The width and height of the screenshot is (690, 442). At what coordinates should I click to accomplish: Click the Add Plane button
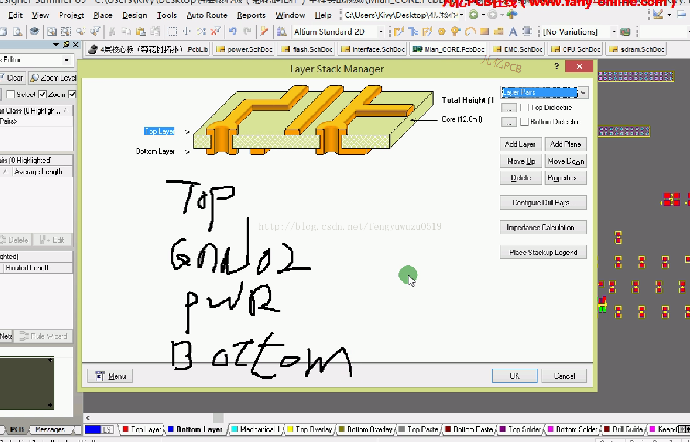[x=565, y=144]
